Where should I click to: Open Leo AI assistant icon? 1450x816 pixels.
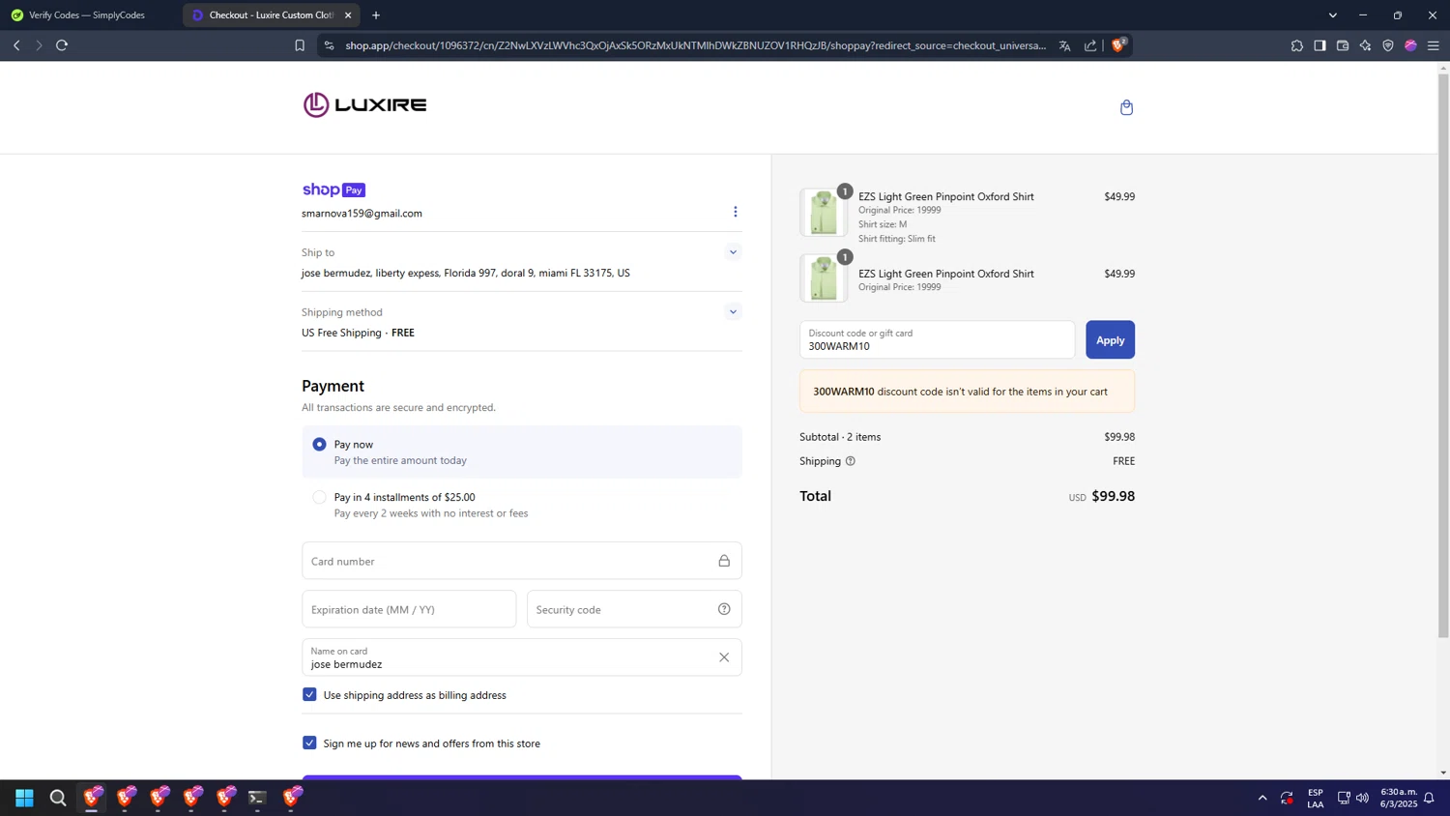[1365, 45]
